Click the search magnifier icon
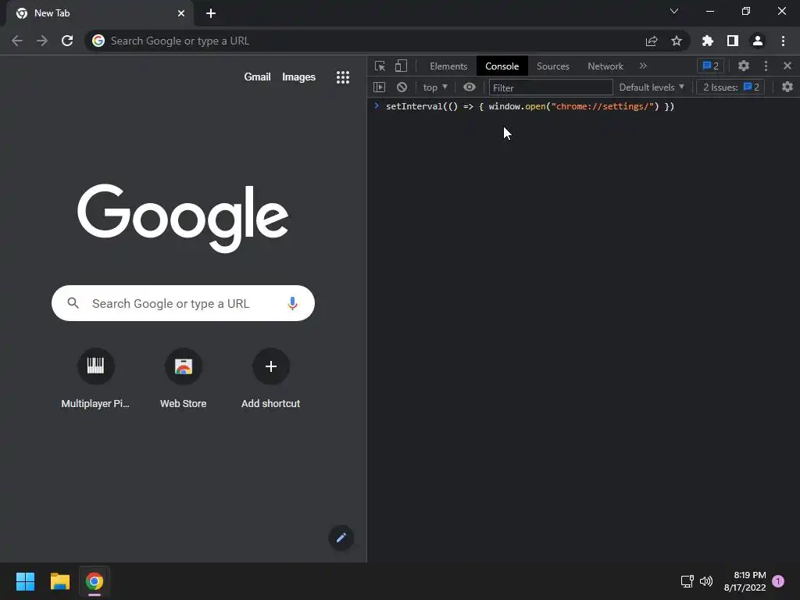 (73, 304)
